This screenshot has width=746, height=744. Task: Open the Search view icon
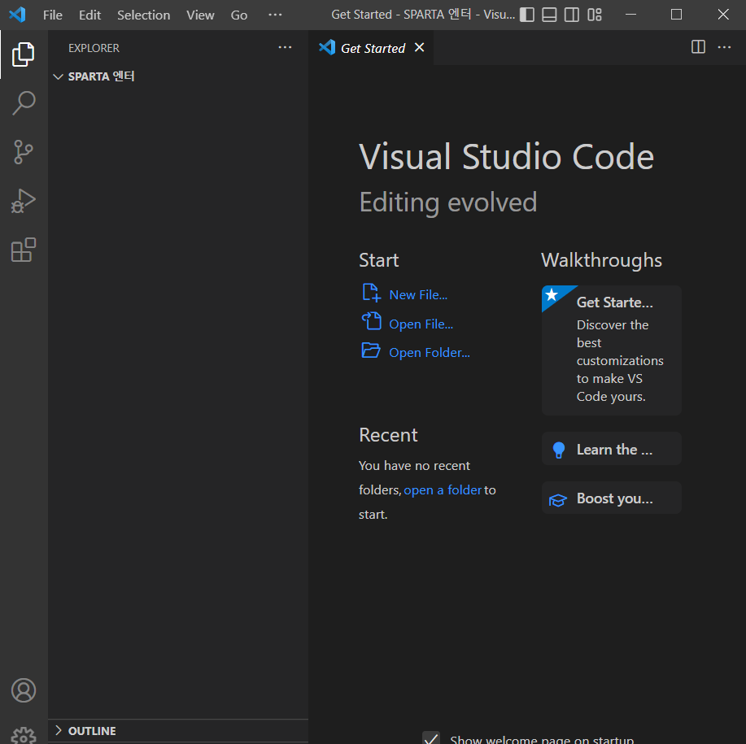pyautogui.click(x=24, y=103)
